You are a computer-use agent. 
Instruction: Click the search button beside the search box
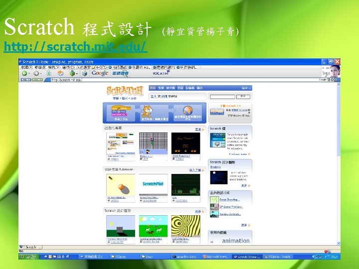[243, 97]
